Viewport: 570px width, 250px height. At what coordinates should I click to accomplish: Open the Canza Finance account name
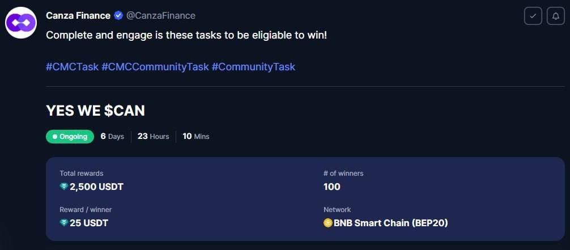78,16
